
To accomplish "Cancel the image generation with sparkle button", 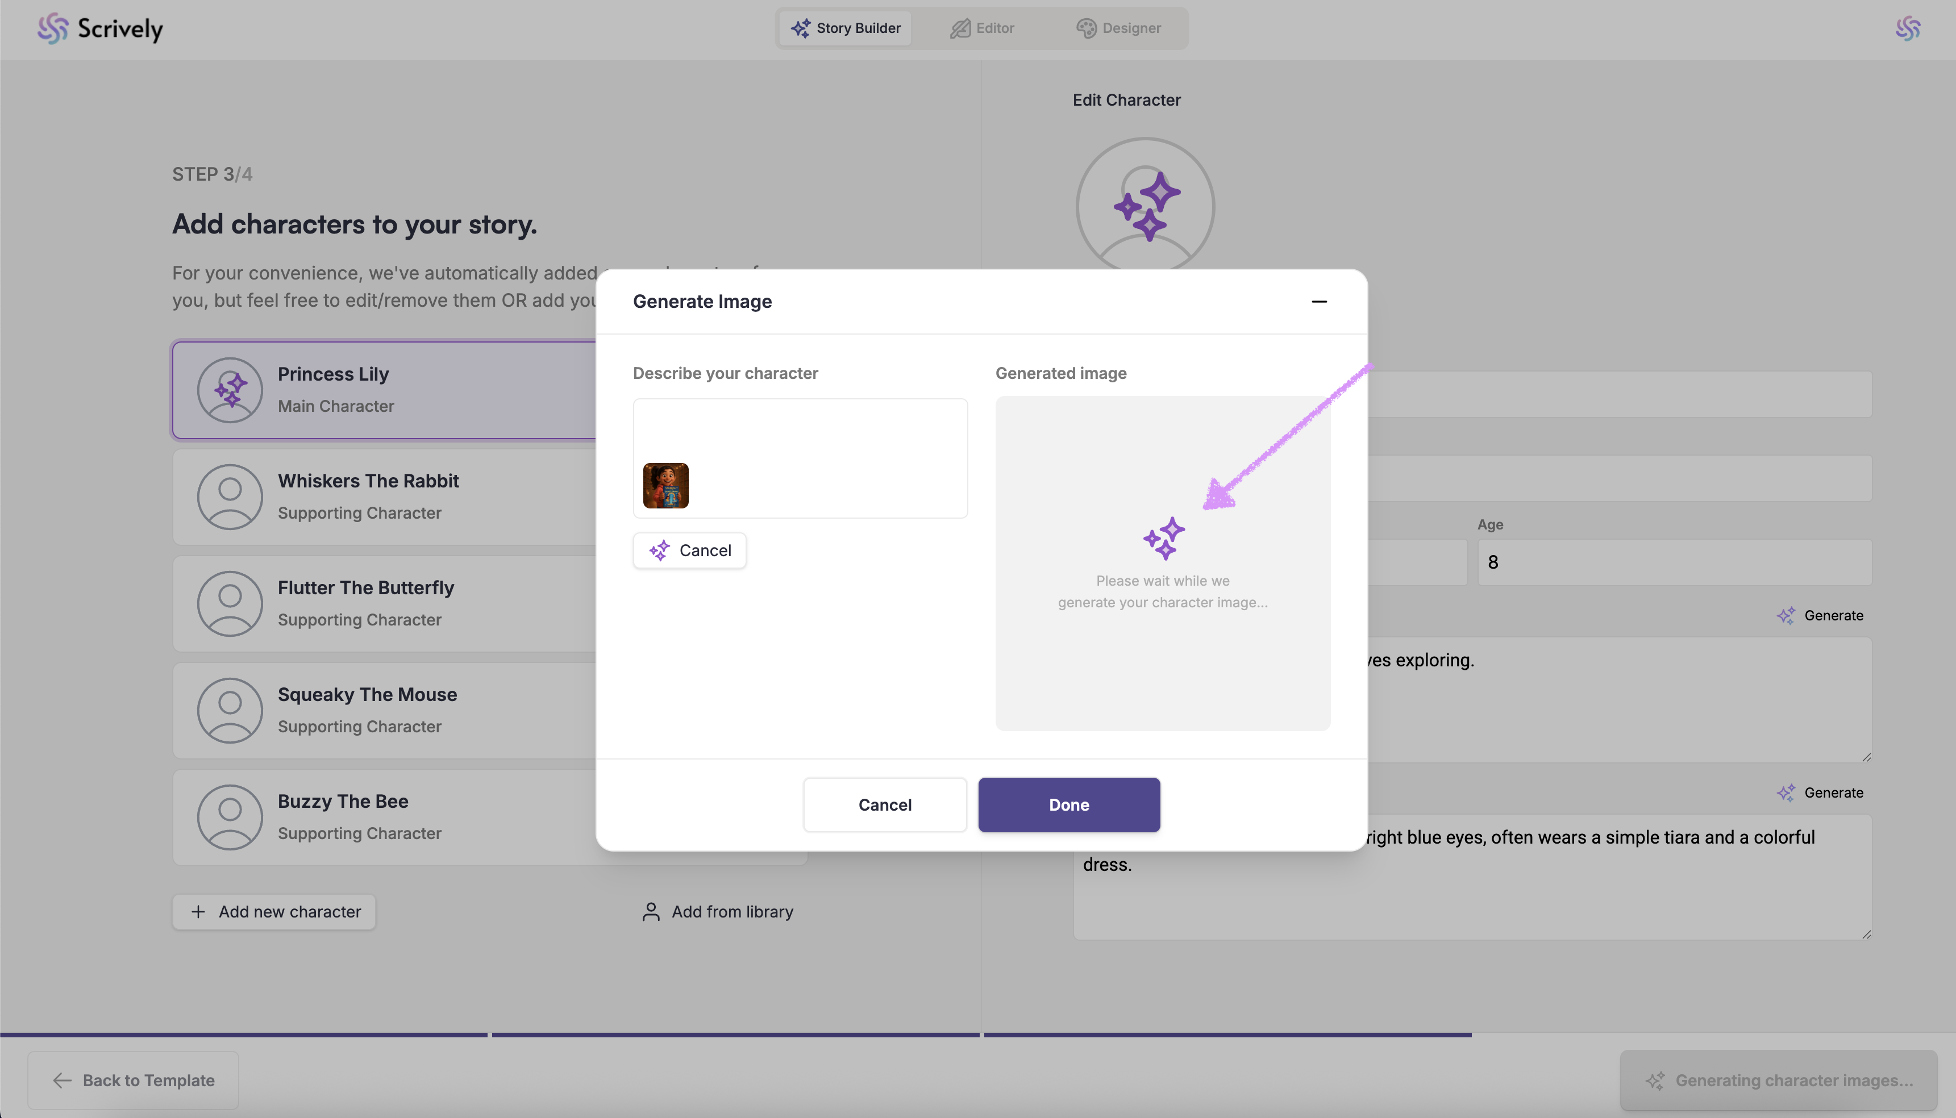I will coord(689,550).
